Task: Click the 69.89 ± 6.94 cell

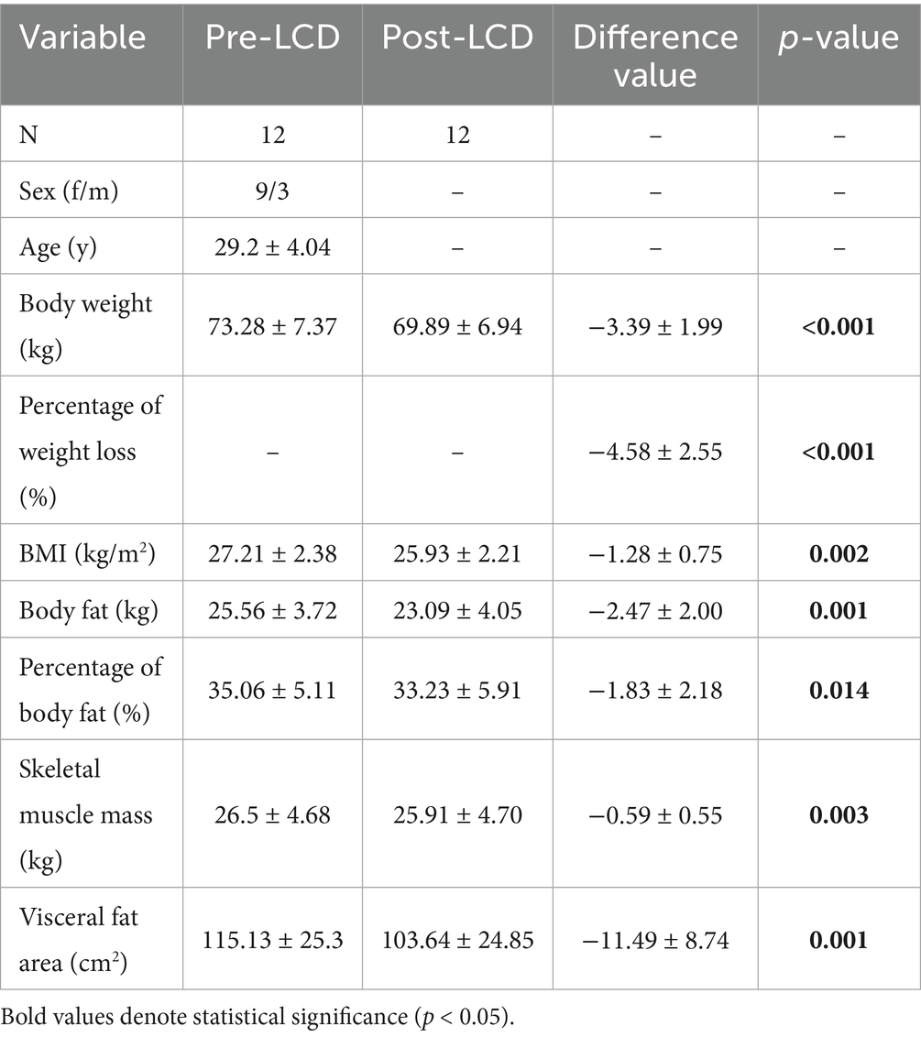Action: [457, 326]
